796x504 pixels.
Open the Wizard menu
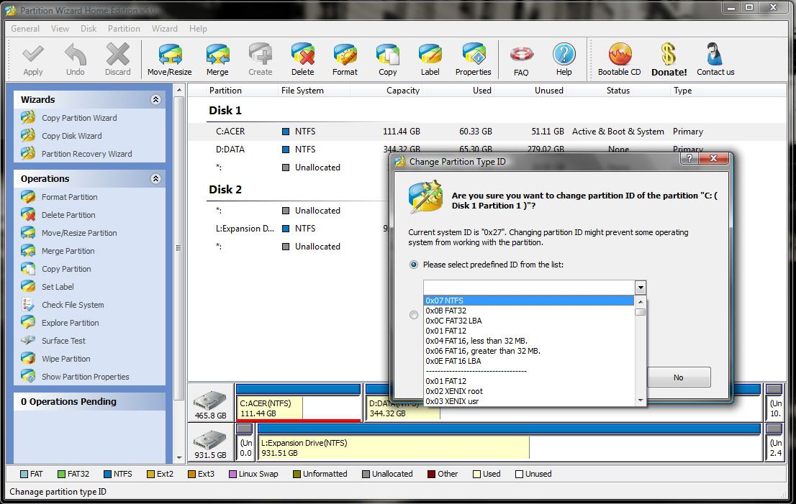coord(165,29)
